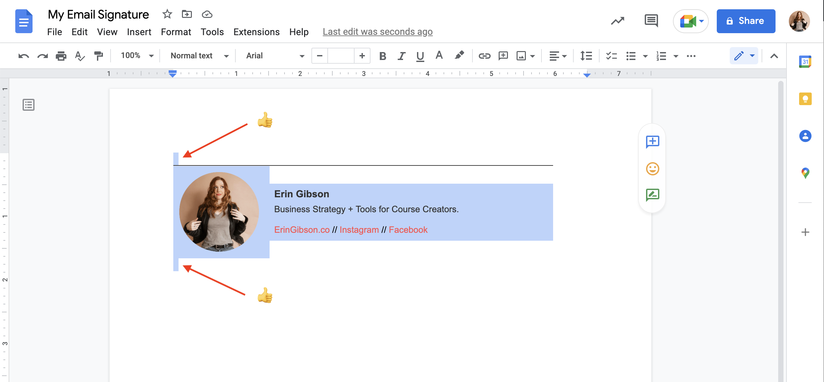Open the More toolbar options ellipsis
Screen dimensions: 824x382
(x=691, y=56)
